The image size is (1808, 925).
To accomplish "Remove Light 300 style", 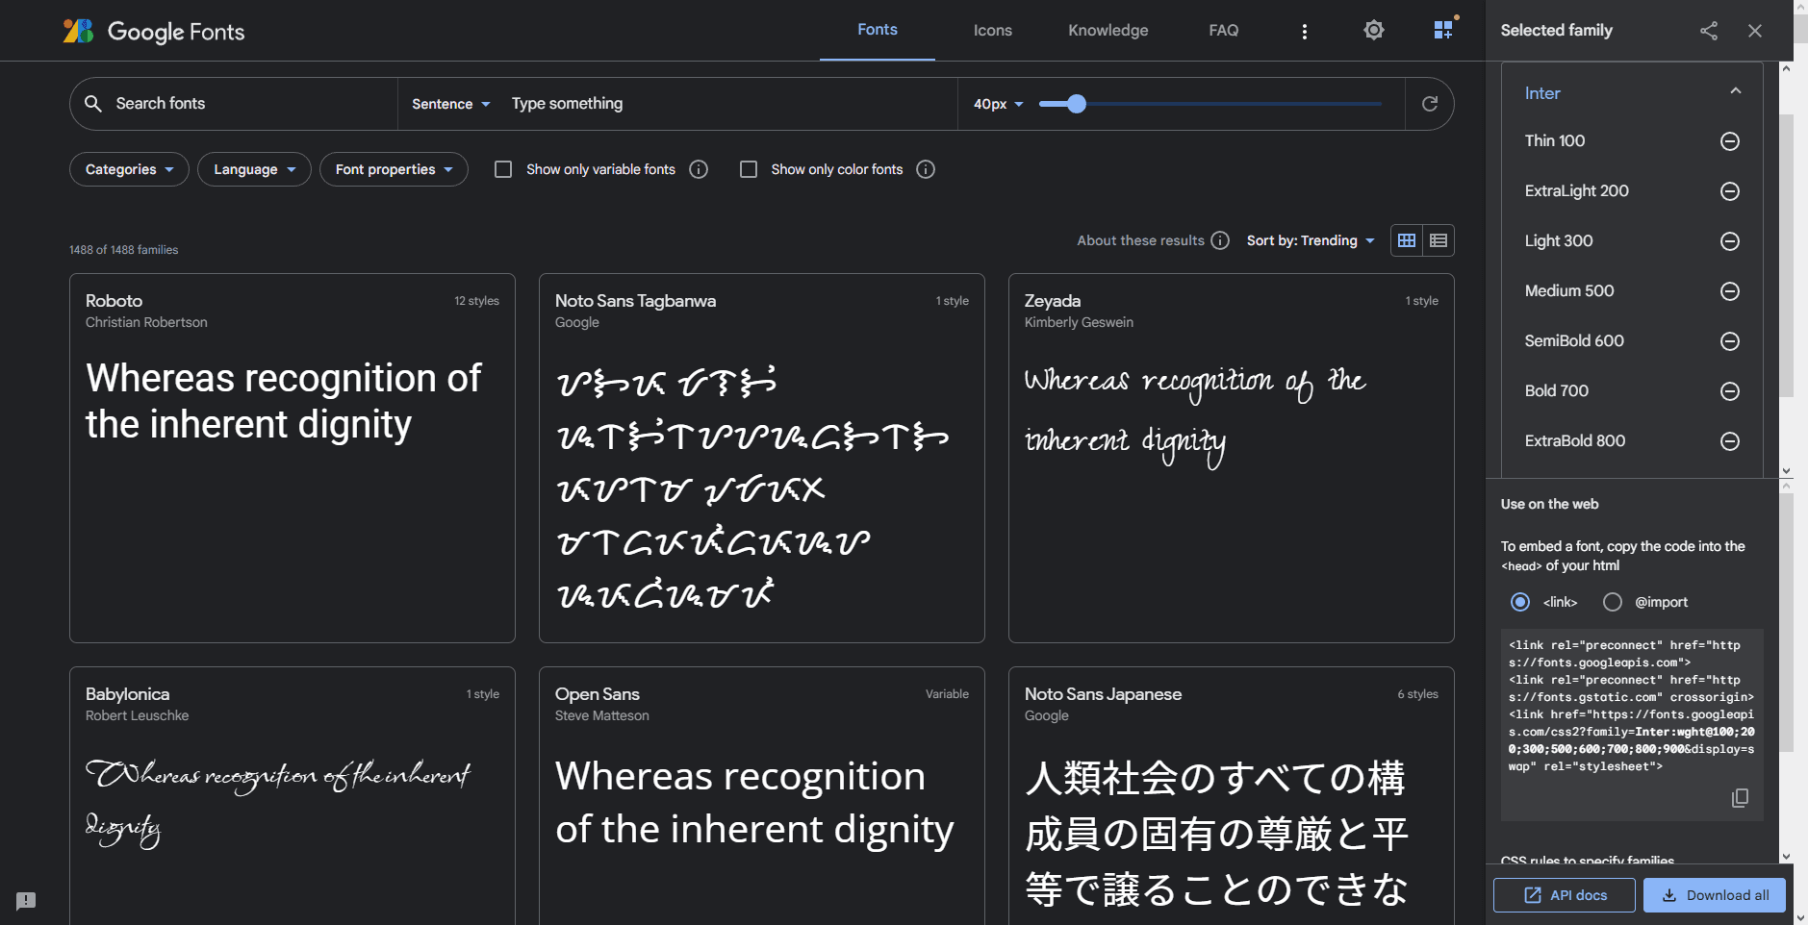I will pyautogui.click(x=1729, y=241).
